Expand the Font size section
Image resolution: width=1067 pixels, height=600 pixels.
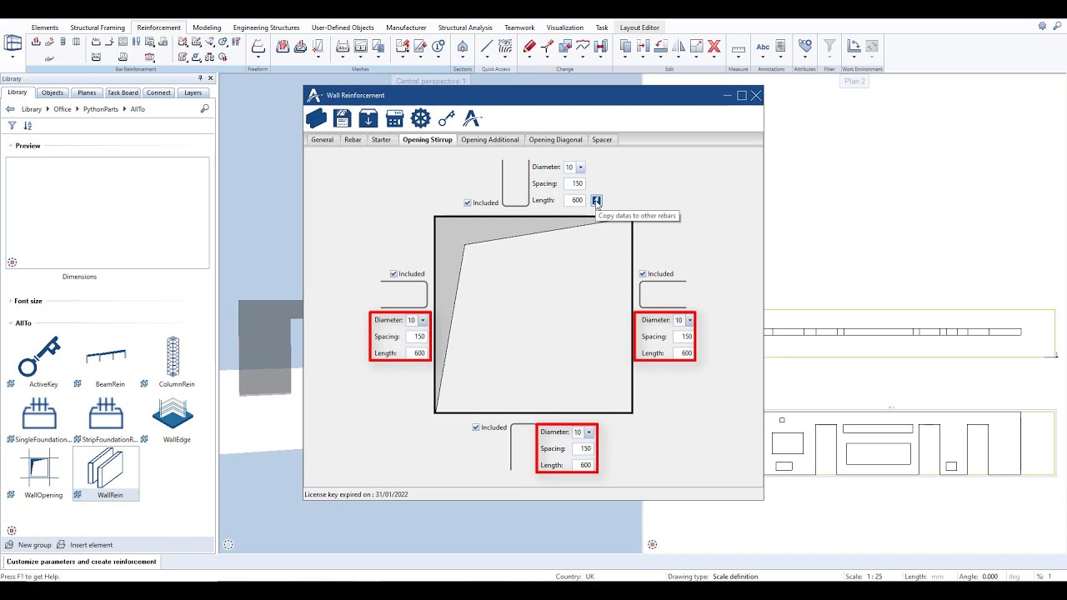click(x=10, y=301)
